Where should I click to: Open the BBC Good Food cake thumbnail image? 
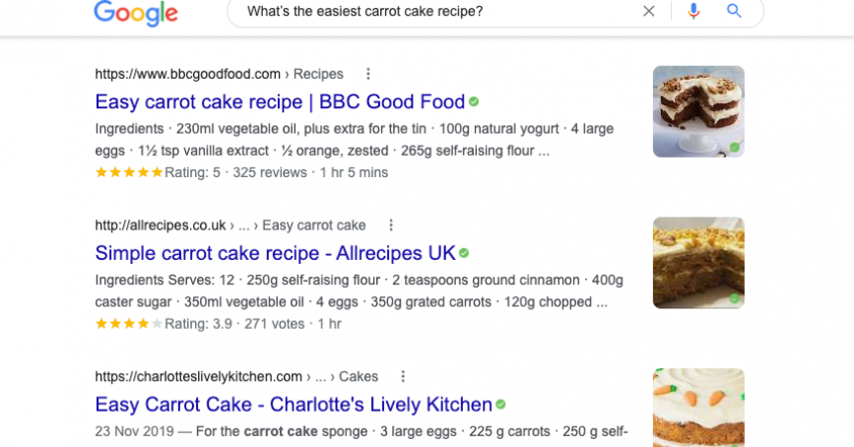point(698,111)
